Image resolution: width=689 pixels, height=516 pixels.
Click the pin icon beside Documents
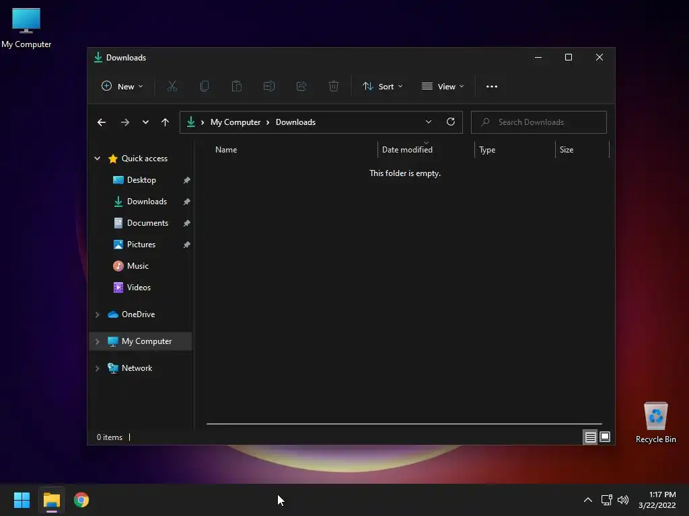tap(187, 223)
